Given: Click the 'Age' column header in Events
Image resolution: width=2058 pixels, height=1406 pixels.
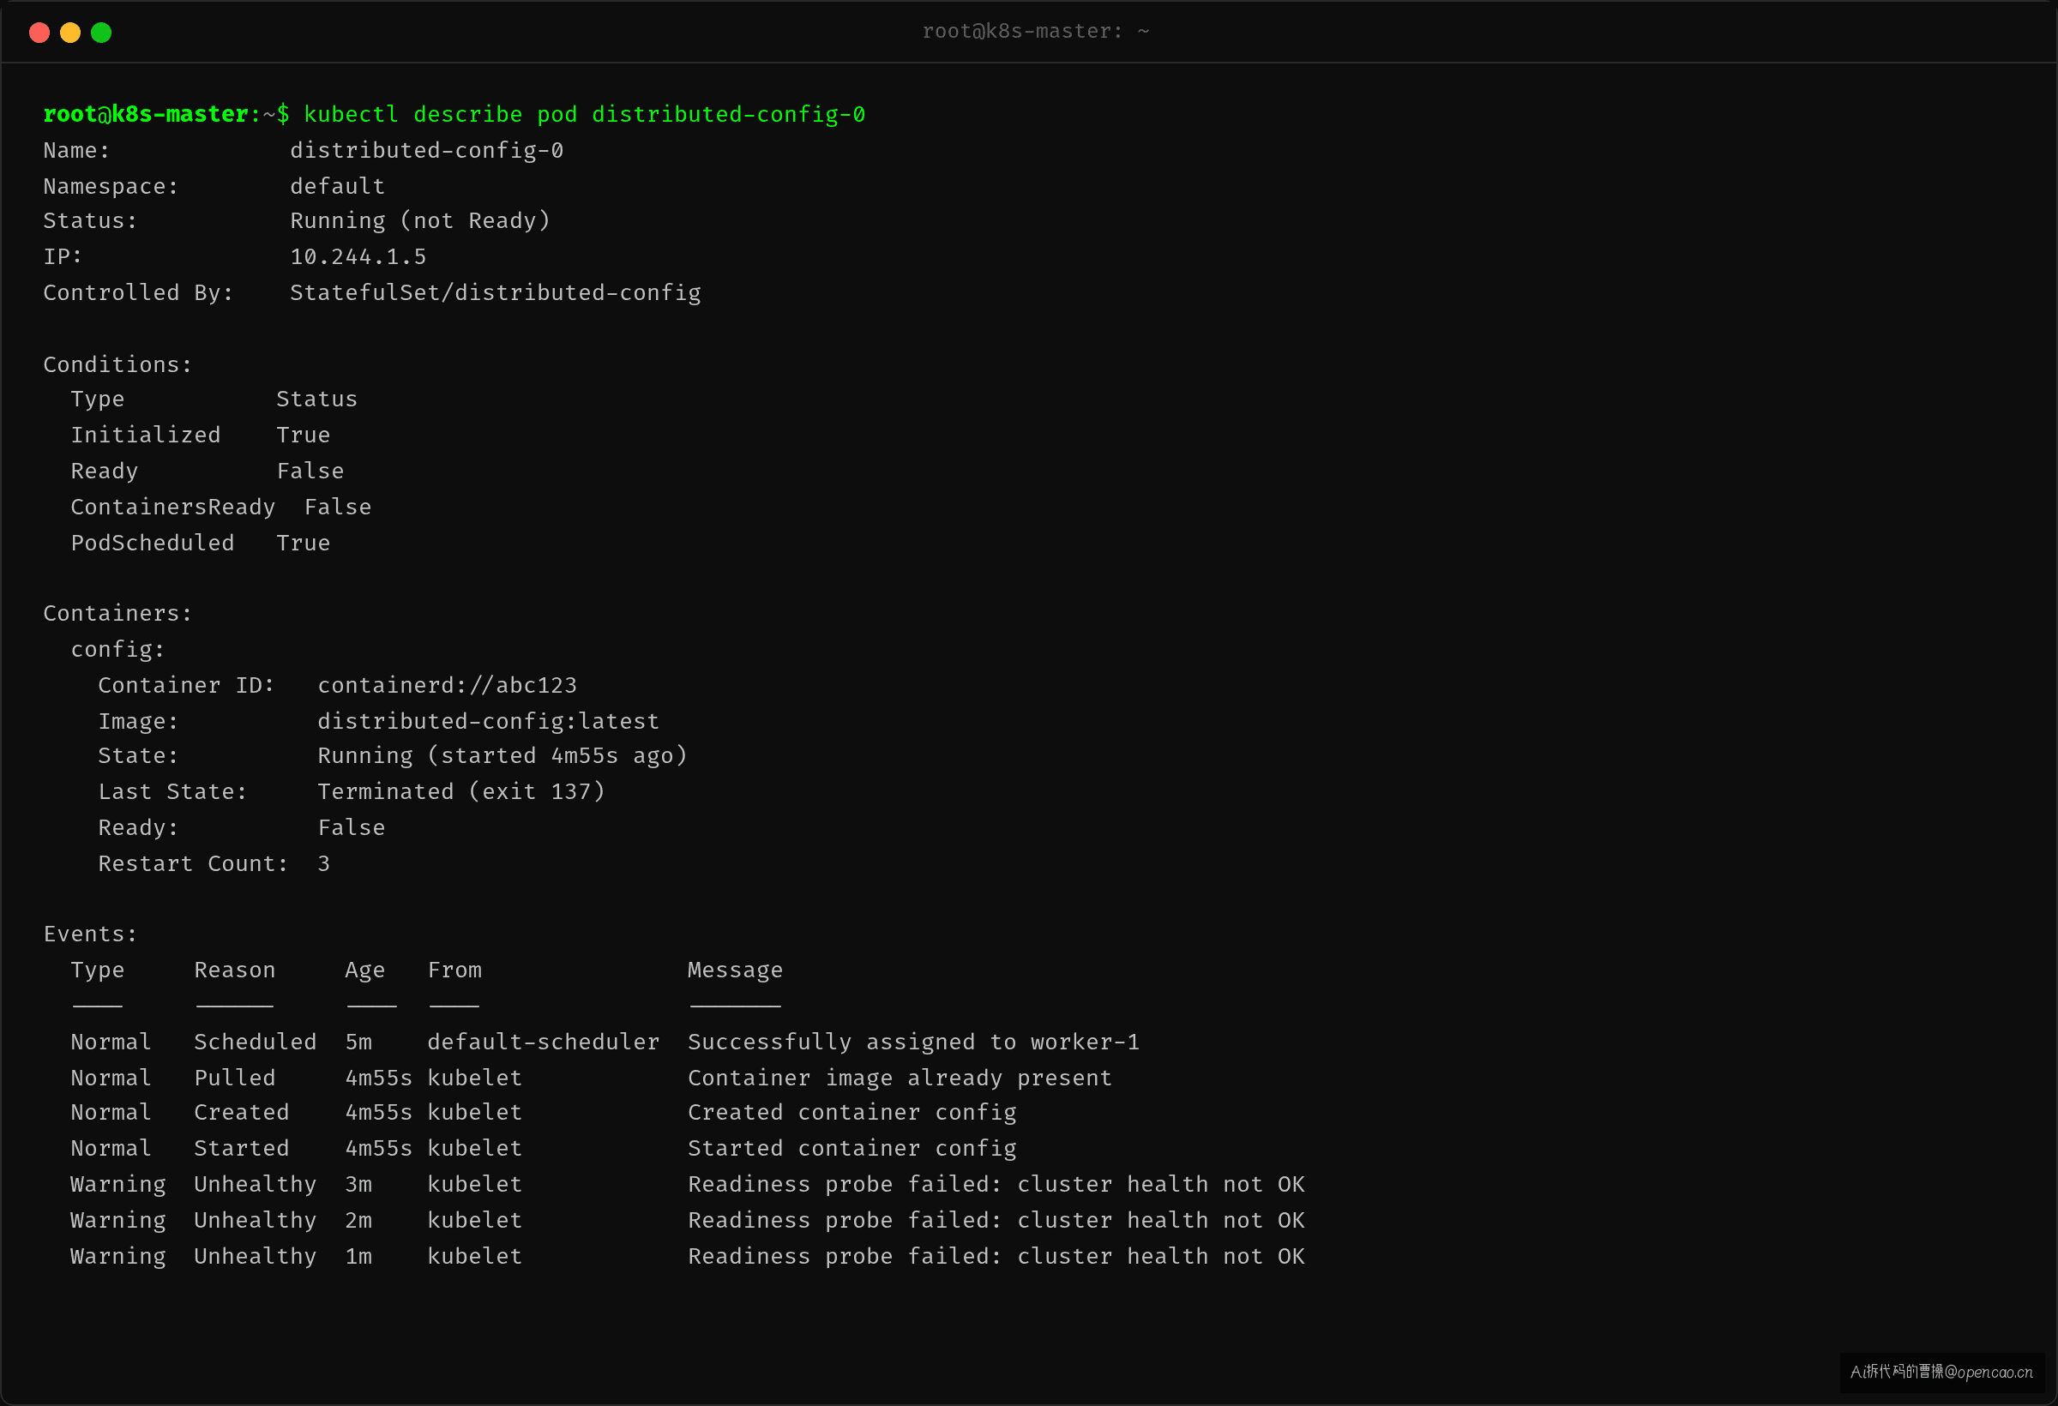Looking at the screenshot, I should [x=364, y=971].
